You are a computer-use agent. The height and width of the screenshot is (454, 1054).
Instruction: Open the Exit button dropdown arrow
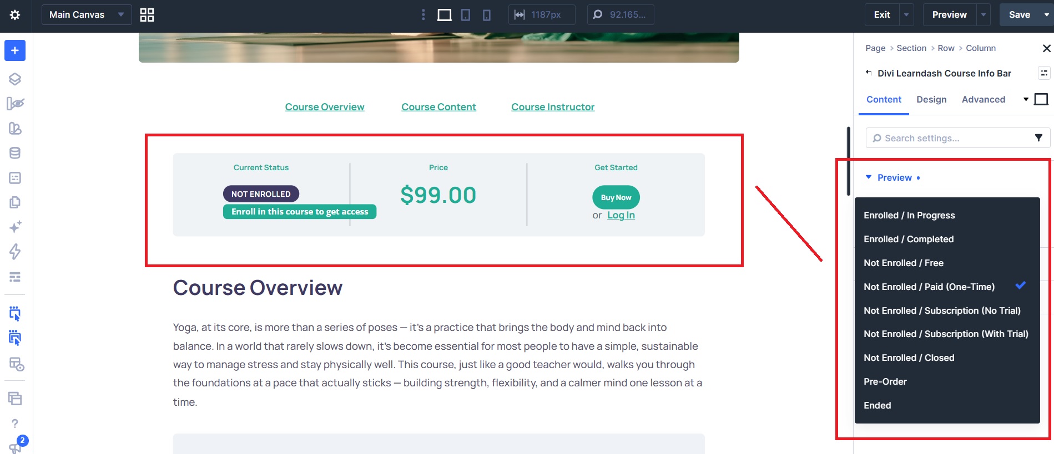[906, 15]
